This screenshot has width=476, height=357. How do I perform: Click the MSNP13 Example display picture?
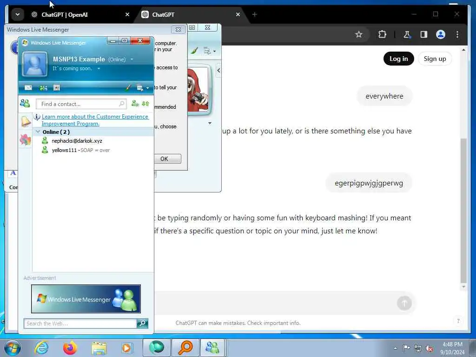click(35, 64)
